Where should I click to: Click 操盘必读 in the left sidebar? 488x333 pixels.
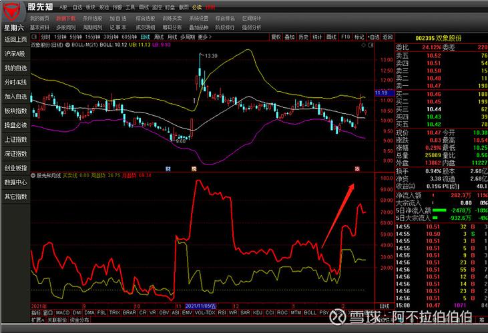[15, 125]
